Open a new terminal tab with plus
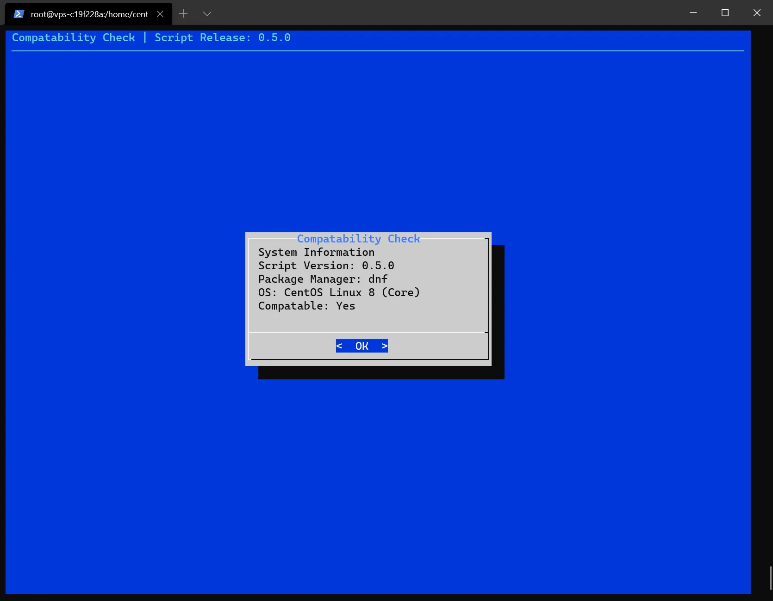 [x=183, y=14]
